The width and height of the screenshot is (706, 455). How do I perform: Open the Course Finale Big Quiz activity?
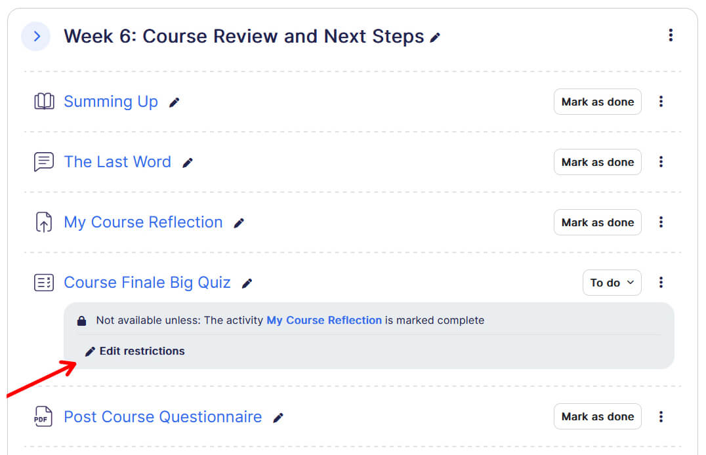(147, 283)
